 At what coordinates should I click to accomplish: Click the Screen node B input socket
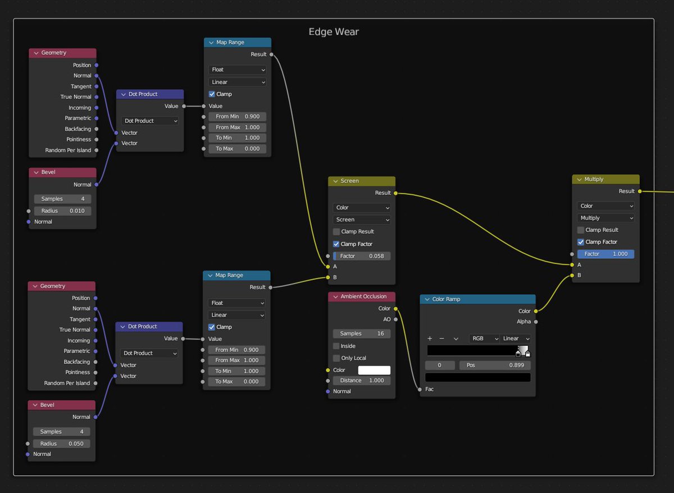click(x=328, y=277)
